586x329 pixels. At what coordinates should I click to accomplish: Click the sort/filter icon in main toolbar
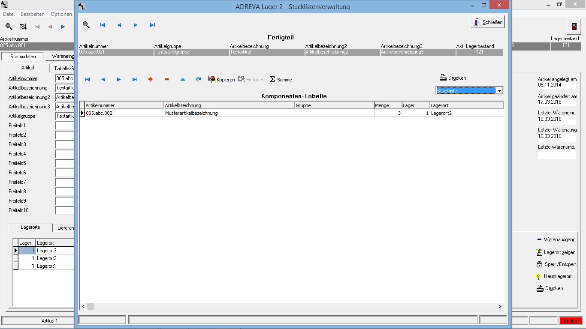[x=23, y=27]
